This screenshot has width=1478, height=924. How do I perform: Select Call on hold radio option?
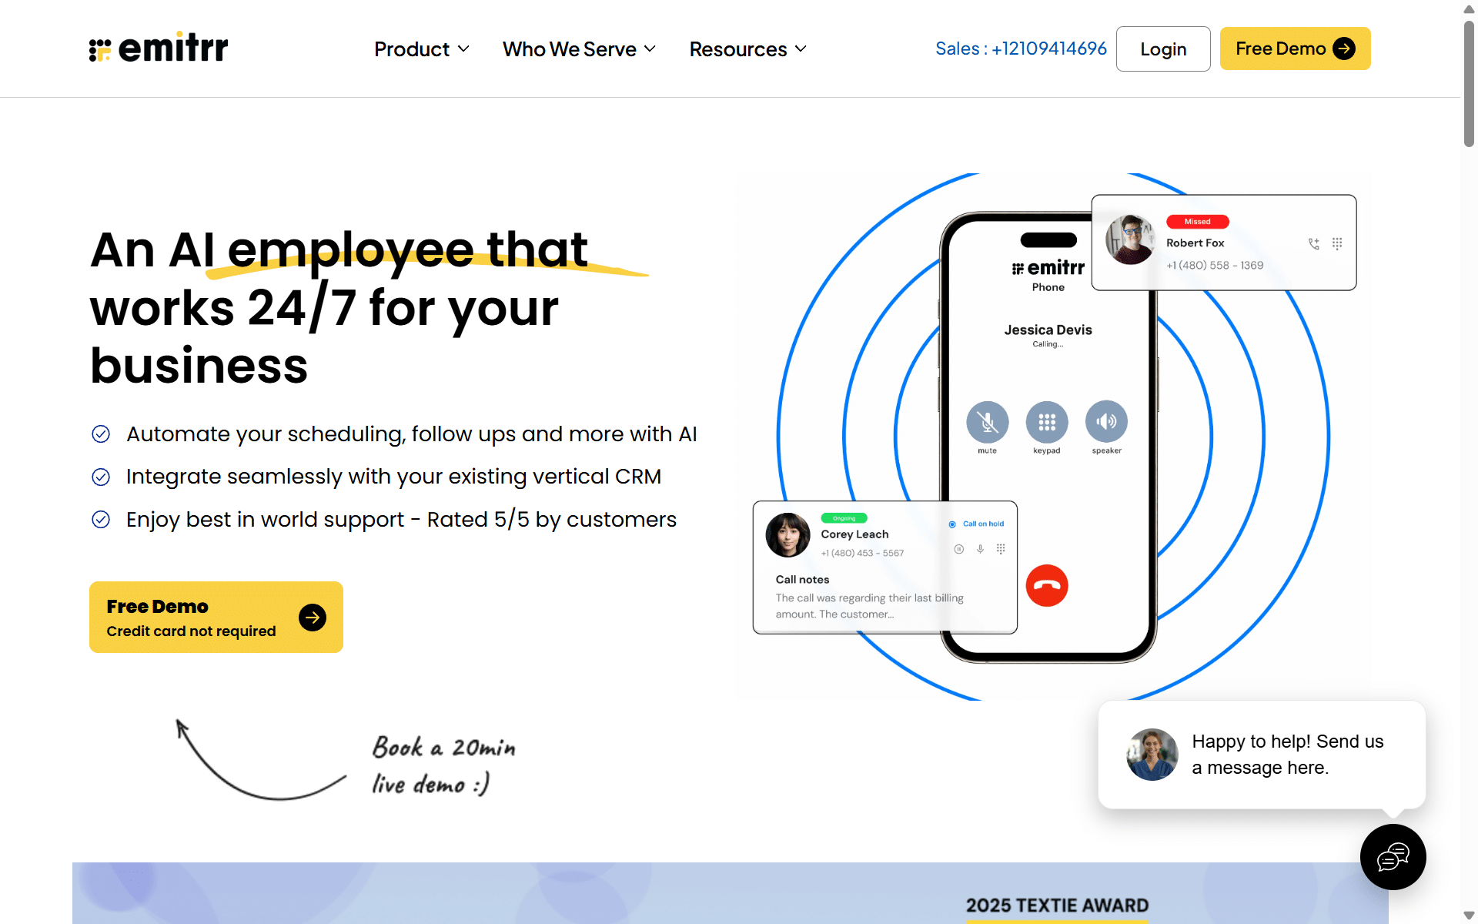pos(952,524)
